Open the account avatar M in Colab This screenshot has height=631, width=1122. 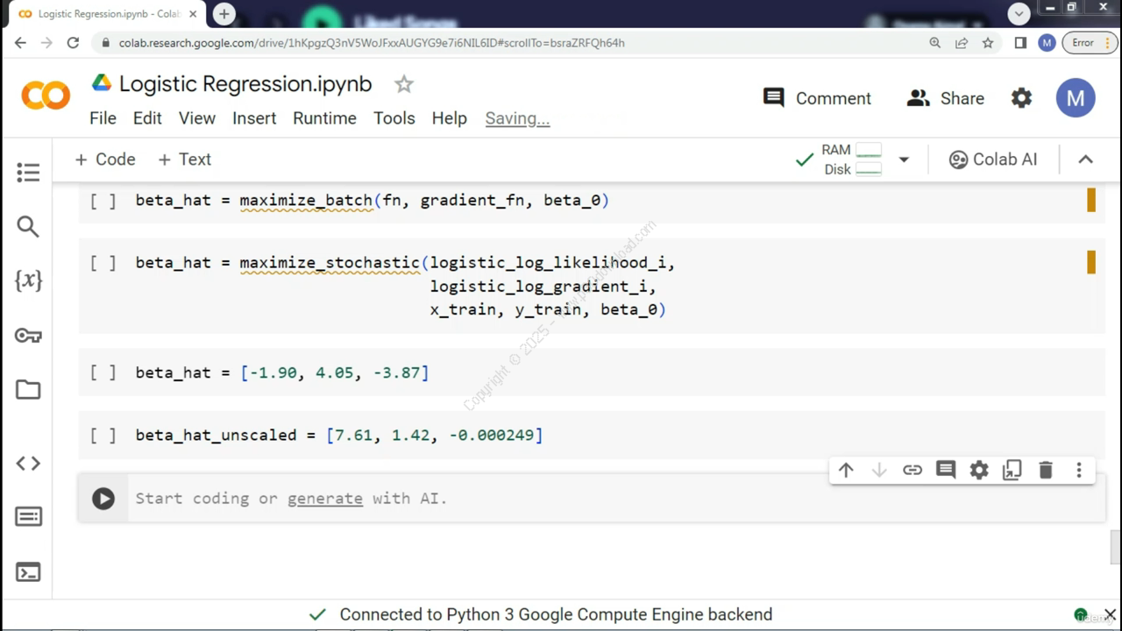(1076, 98)
